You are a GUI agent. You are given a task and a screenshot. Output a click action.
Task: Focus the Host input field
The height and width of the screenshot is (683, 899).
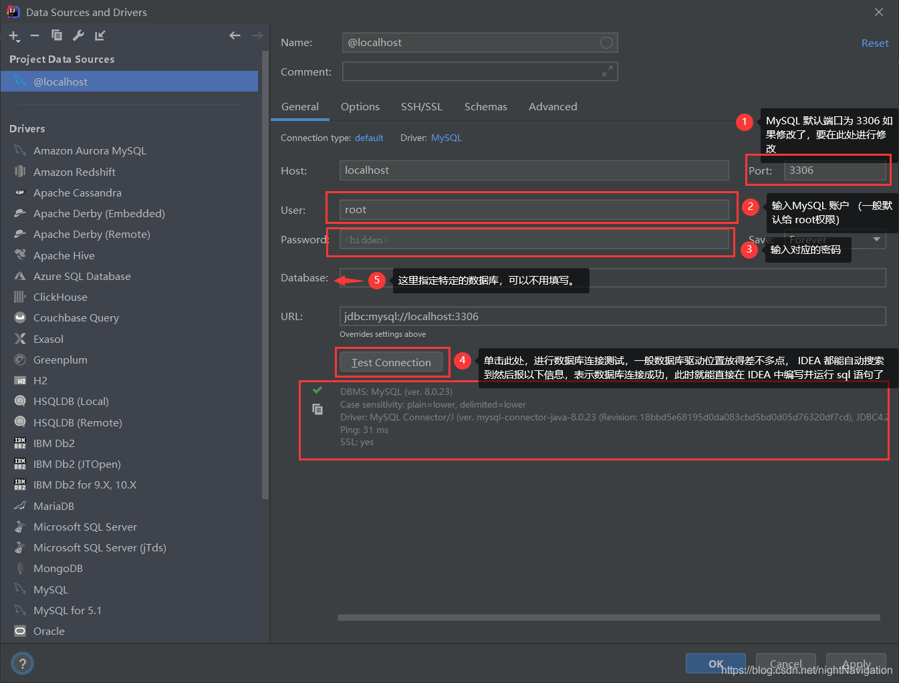click(x=534, y=170)
